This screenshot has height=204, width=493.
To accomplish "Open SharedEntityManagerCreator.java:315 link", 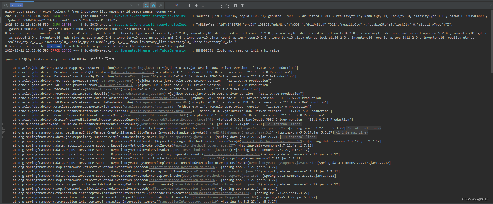I will coord(239,133).
